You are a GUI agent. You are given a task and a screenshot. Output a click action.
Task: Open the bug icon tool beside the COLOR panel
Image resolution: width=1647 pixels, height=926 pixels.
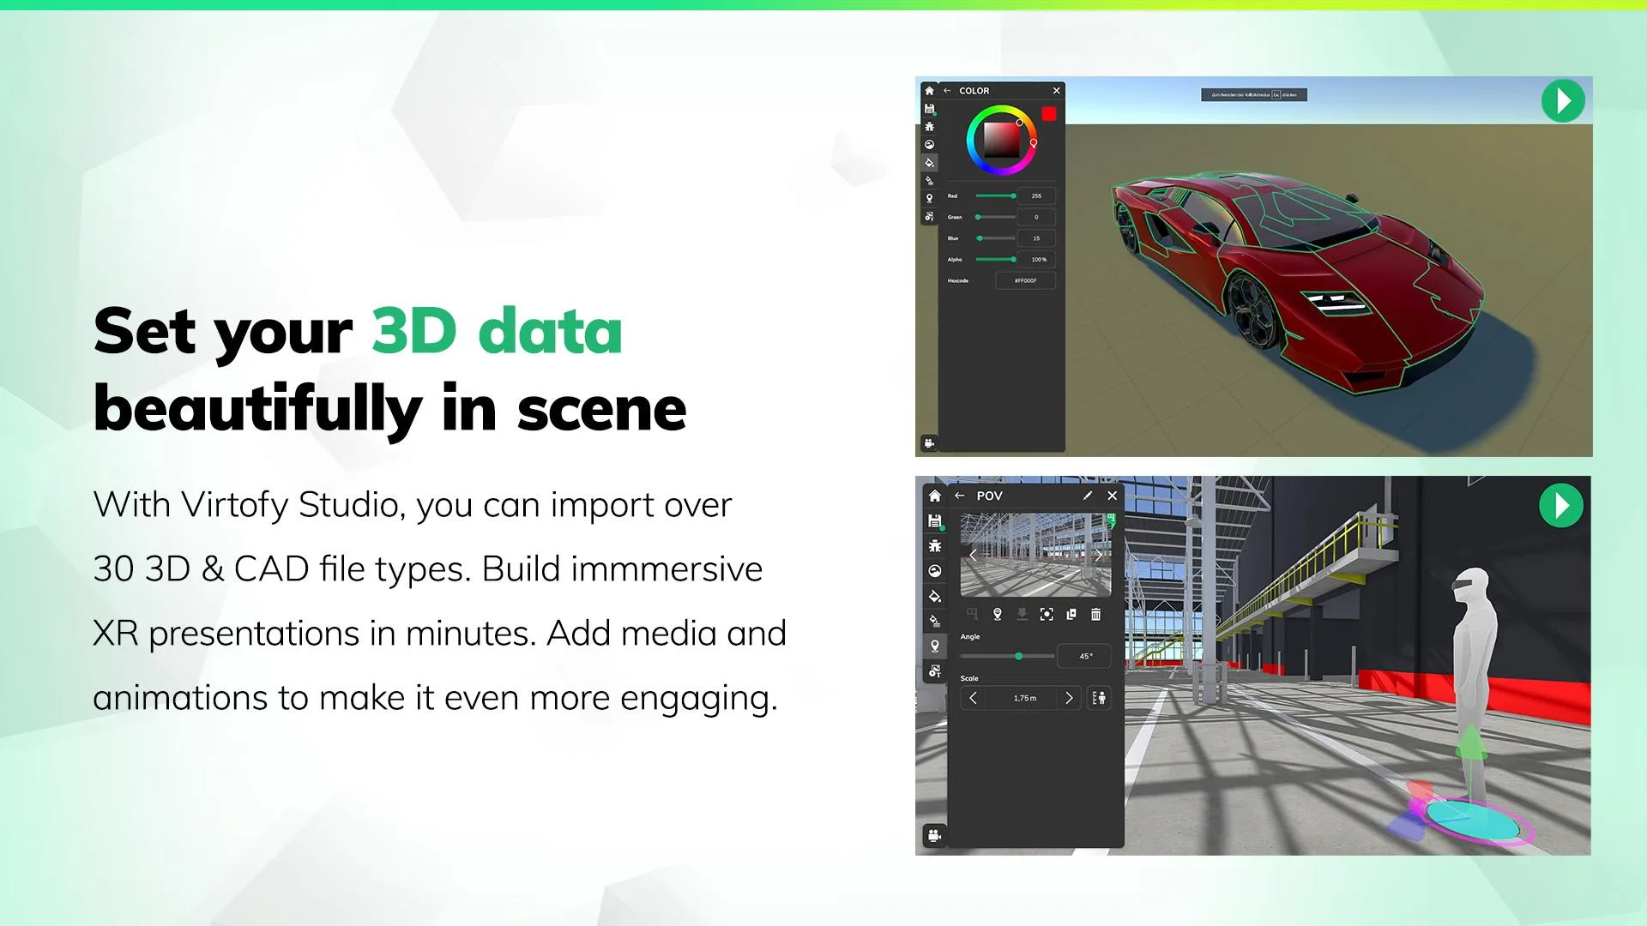tap(929, 127)
